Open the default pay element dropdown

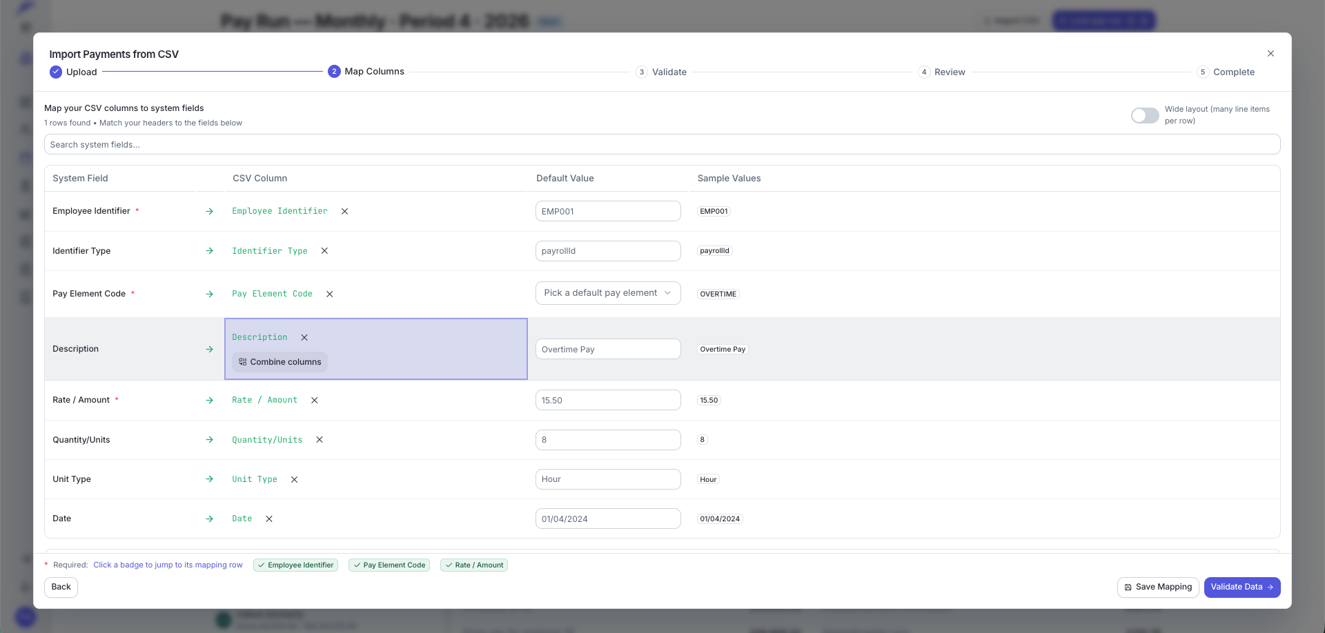(608, 293)
